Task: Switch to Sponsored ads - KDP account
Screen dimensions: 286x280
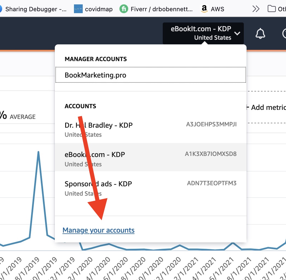Action: [x=151, y=188]
